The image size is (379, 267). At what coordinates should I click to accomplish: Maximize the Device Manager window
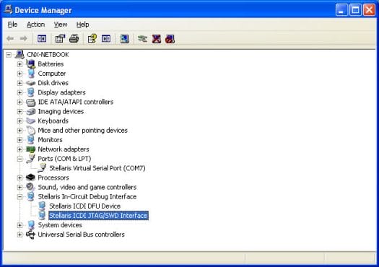[355, 10]
